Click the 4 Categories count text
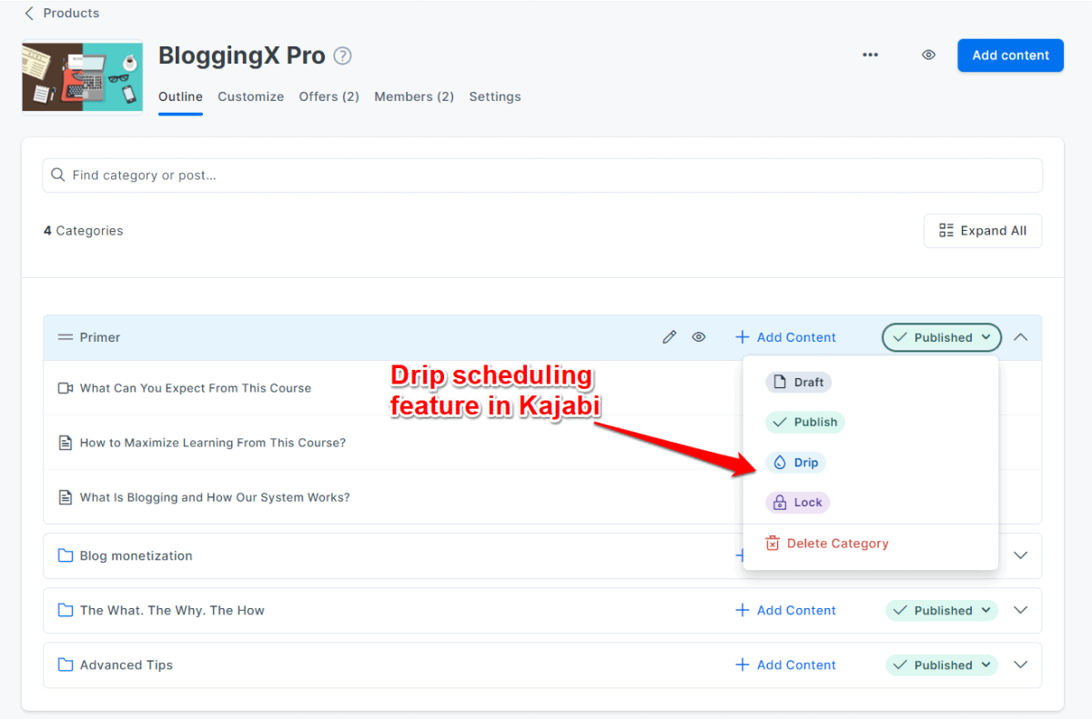Image resolution: width=1092 pixels, height=719 pixels. (83, 231)
